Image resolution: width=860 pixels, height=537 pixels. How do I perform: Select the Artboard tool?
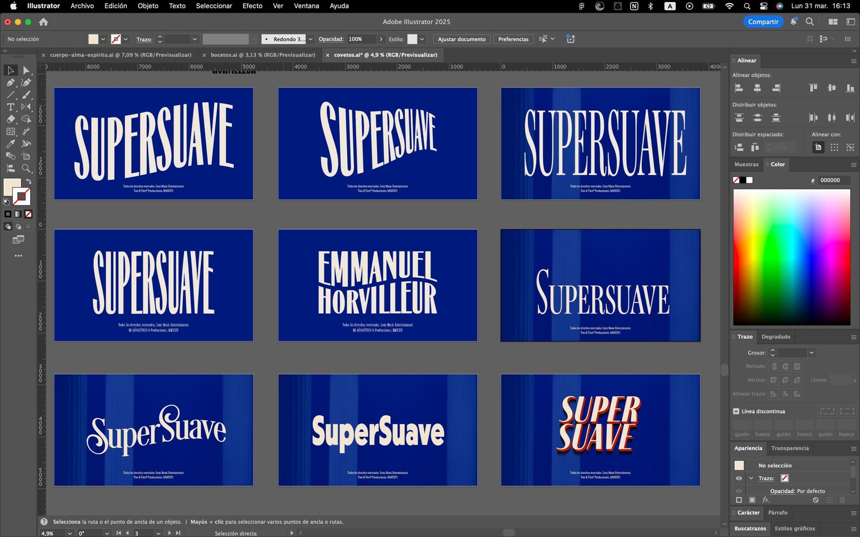pyautogui.click(x=26, y=156)
